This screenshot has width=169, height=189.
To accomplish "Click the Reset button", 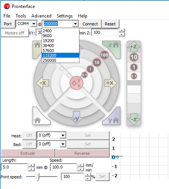I will 110,24.
